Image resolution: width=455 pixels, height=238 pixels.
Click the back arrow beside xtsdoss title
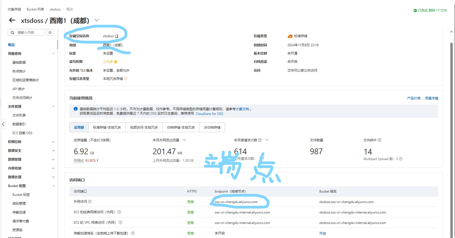12,20
